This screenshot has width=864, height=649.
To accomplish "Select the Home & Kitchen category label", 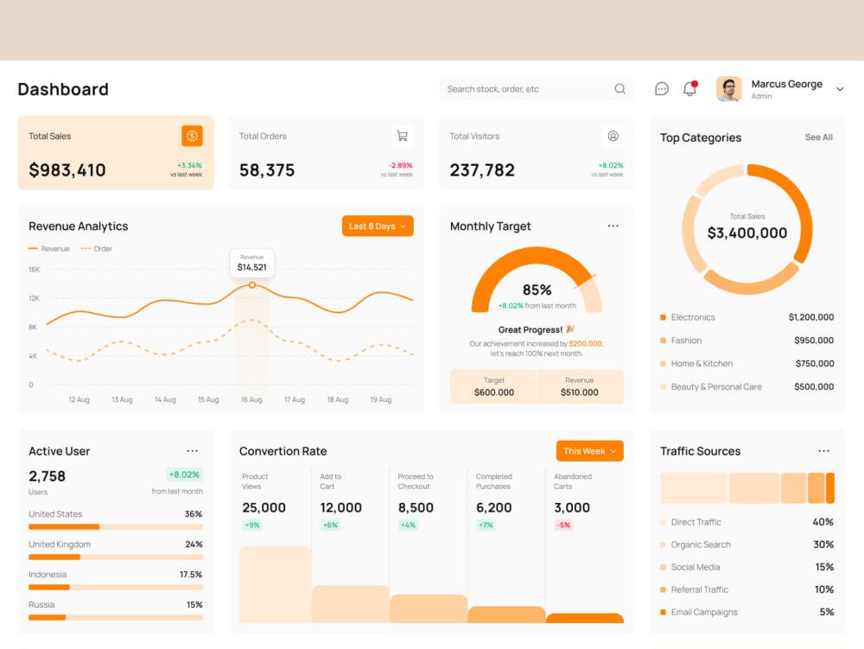I will pos(702,364).
